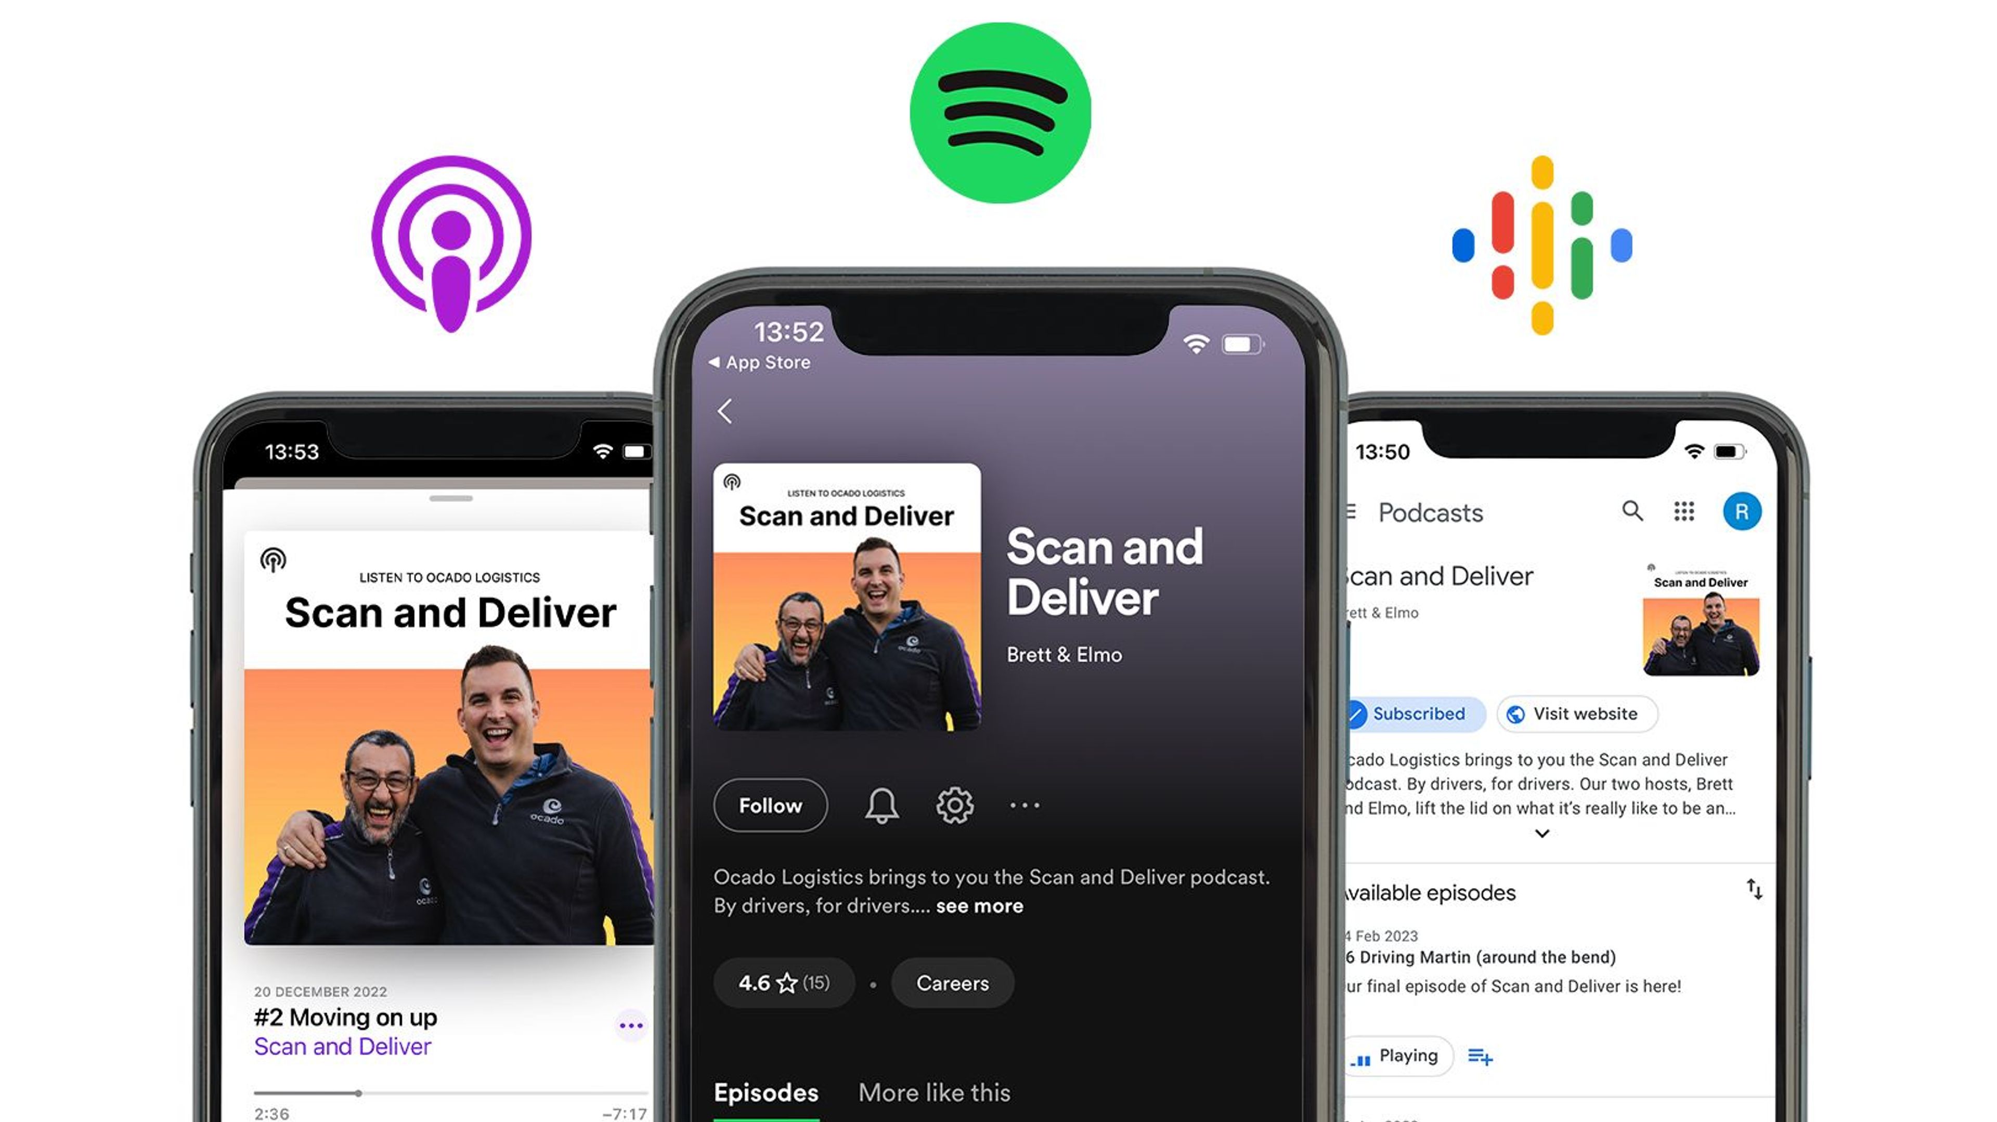The image size is (1997, 1122).
Task: Toggle the Subscribed status on Google Podcasts
Action: [1406, 714]
